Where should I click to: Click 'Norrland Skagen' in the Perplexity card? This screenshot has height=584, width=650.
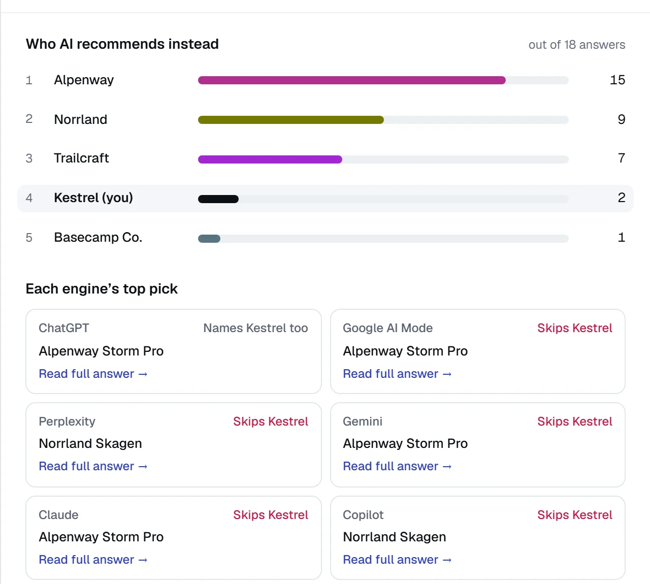click(x=90, y=444)
